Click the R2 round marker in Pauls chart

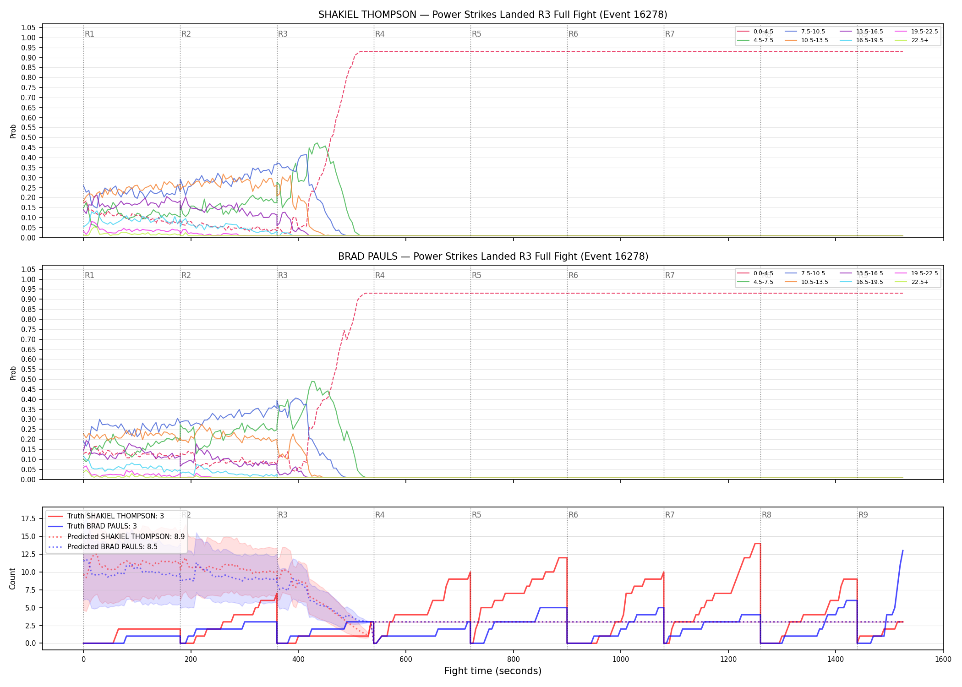click(x=186, y=275)
